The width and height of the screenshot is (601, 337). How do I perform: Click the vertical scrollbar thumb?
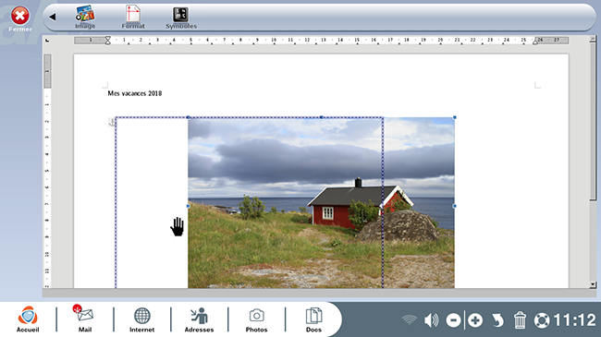pos(593,121)
